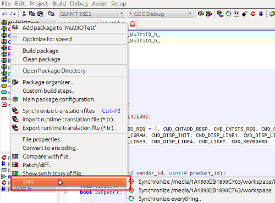Toggle the Optimize for speed checkbox
Screen dimensions: 275x203
15,39
